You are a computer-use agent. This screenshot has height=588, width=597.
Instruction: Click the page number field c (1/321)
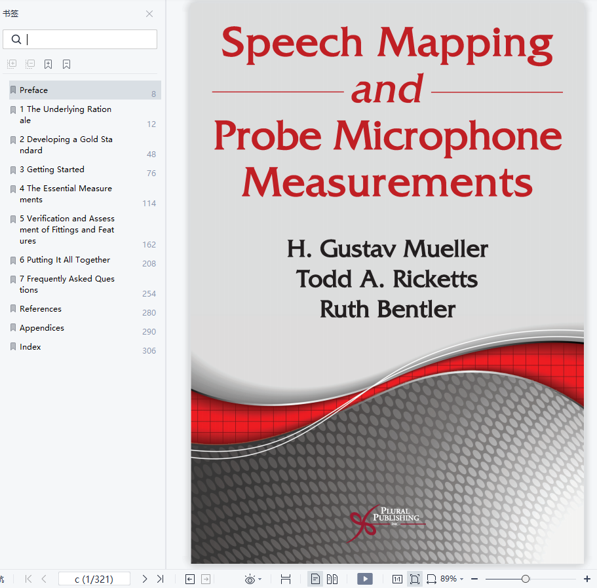94,579
